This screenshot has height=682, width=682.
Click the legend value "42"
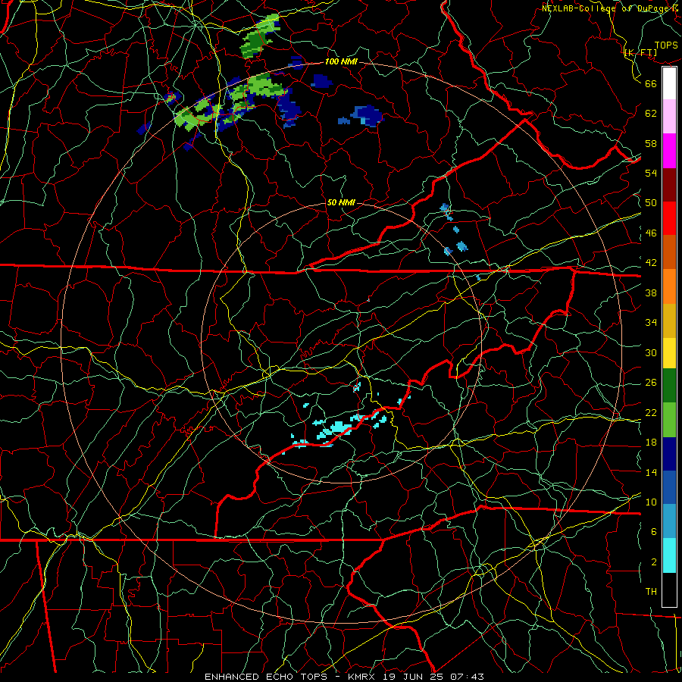(651, 263)
